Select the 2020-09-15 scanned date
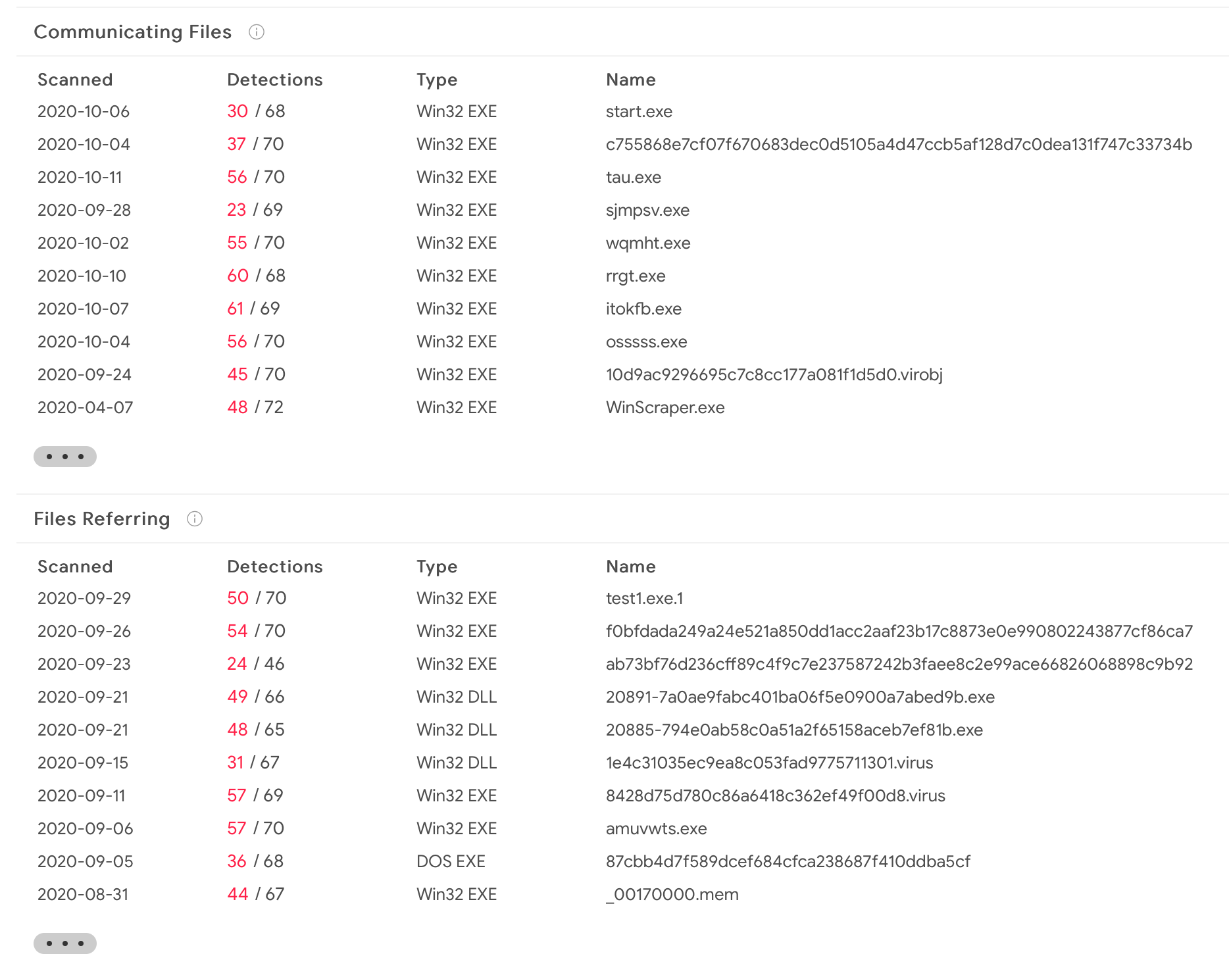The height and width of the screenshot is (979, 1229). [x=83, y=763]
